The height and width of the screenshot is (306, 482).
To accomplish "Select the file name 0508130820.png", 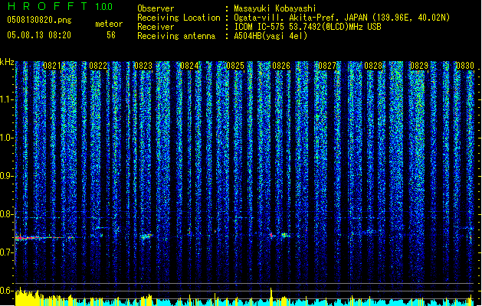I will click(39, 20).
